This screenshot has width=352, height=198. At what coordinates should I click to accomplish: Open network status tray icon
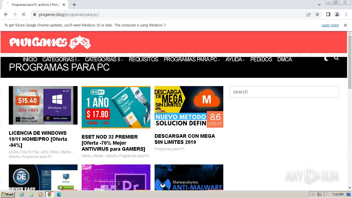tap(319, 194)
